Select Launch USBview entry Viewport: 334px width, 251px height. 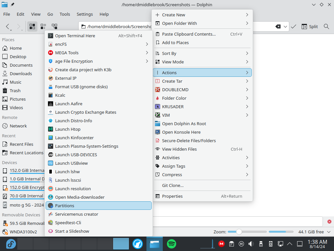coord(99,163)
